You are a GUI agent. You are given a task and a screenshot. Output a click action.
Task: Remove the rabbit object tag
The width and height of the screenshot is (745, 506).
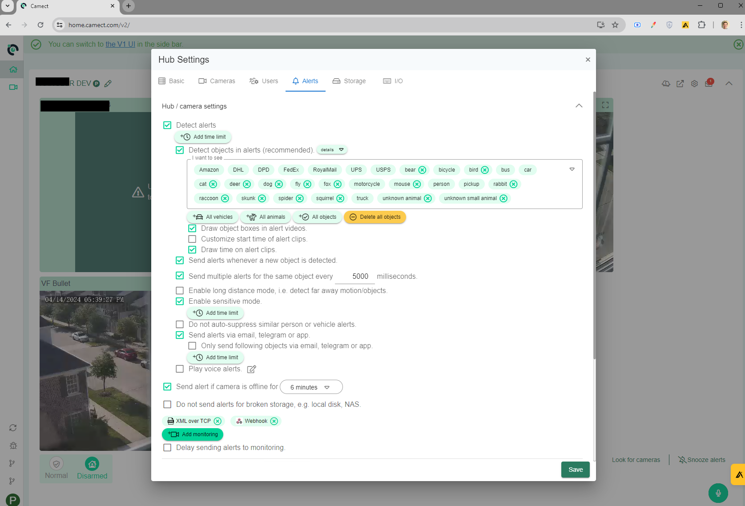(514, 184)
